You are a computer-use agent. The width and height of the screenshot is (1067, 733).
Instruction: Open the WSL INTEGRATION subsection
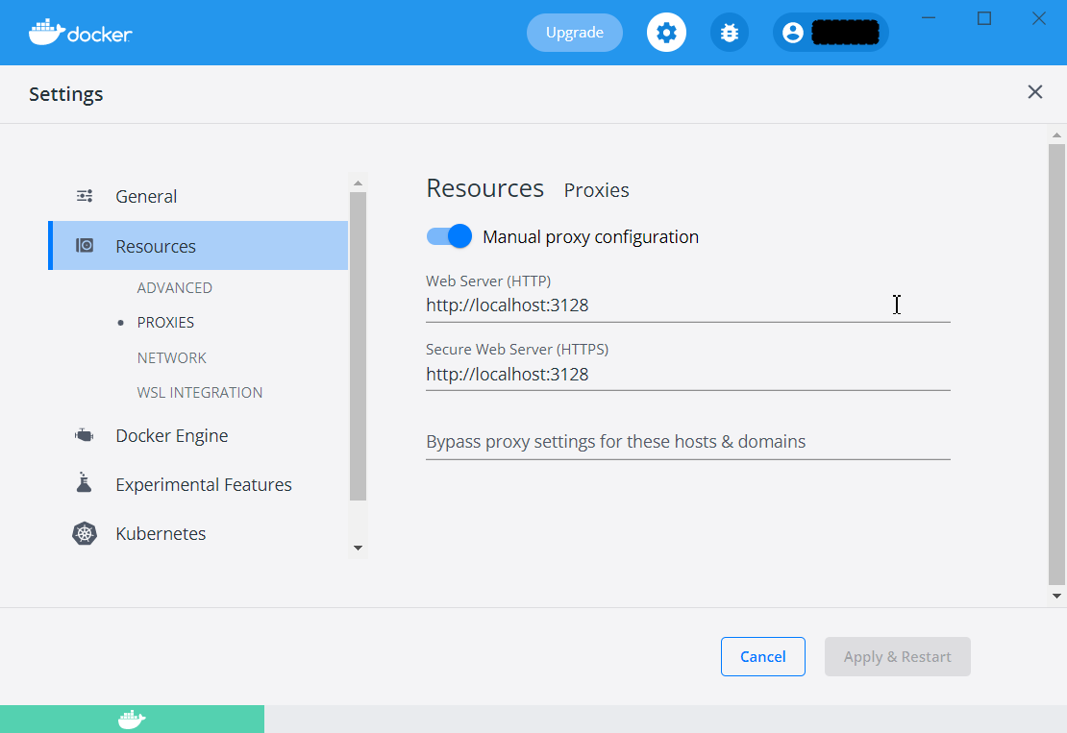(x=199, y=392)
